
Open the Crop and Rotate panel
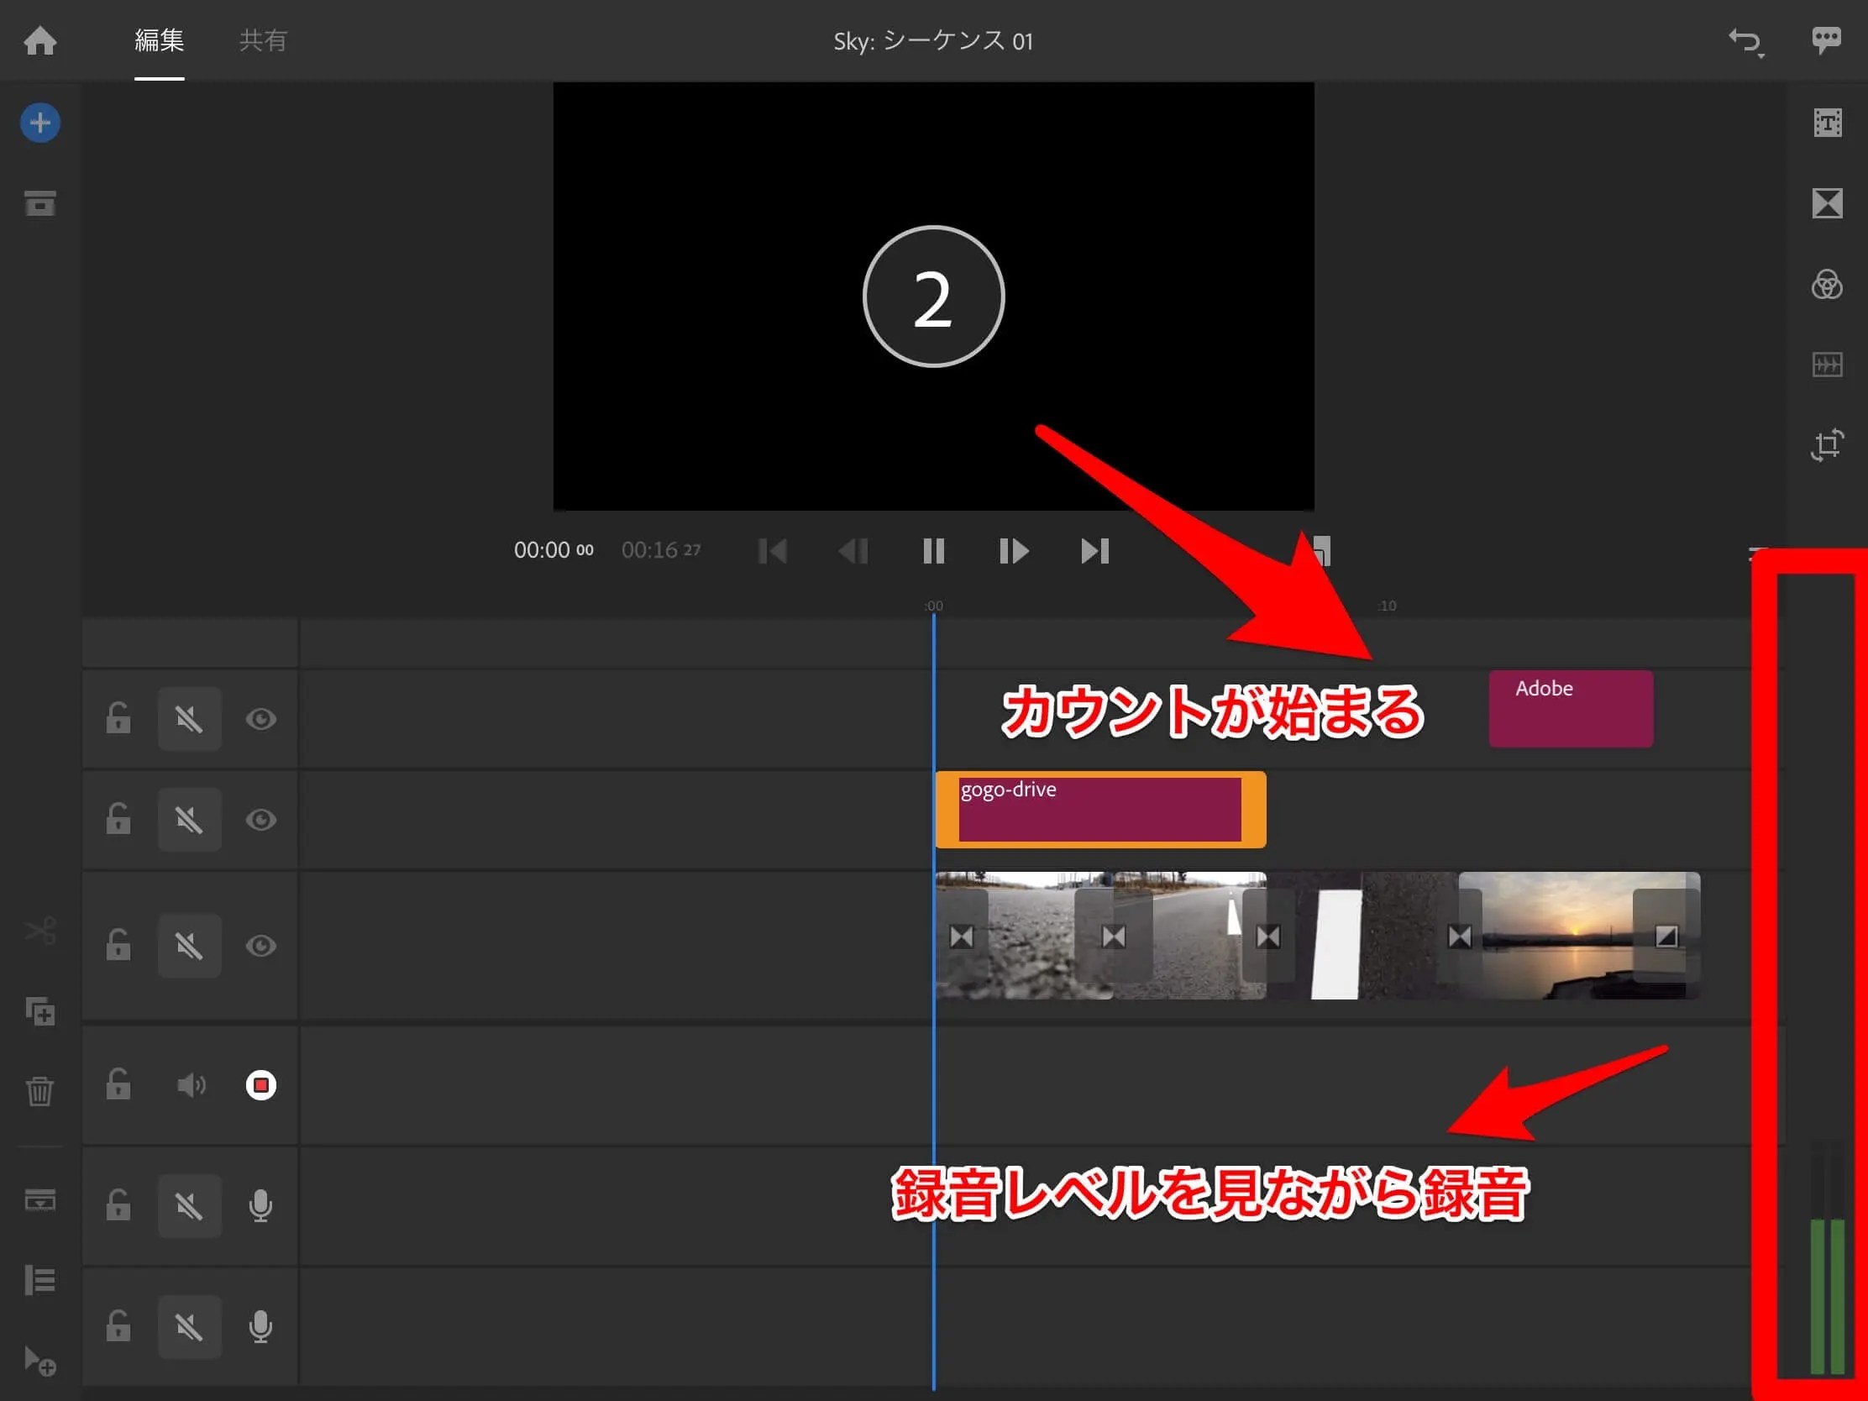1829,446
